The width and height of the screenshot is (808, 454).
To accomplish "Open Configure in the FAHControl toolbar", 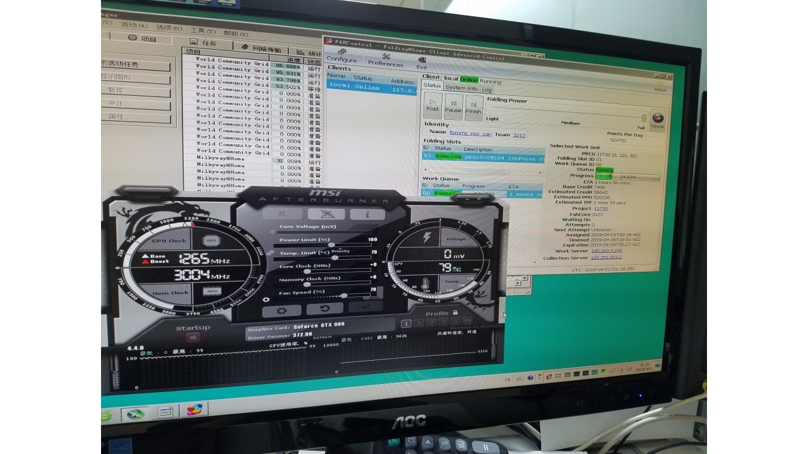I will pos(342,55).
